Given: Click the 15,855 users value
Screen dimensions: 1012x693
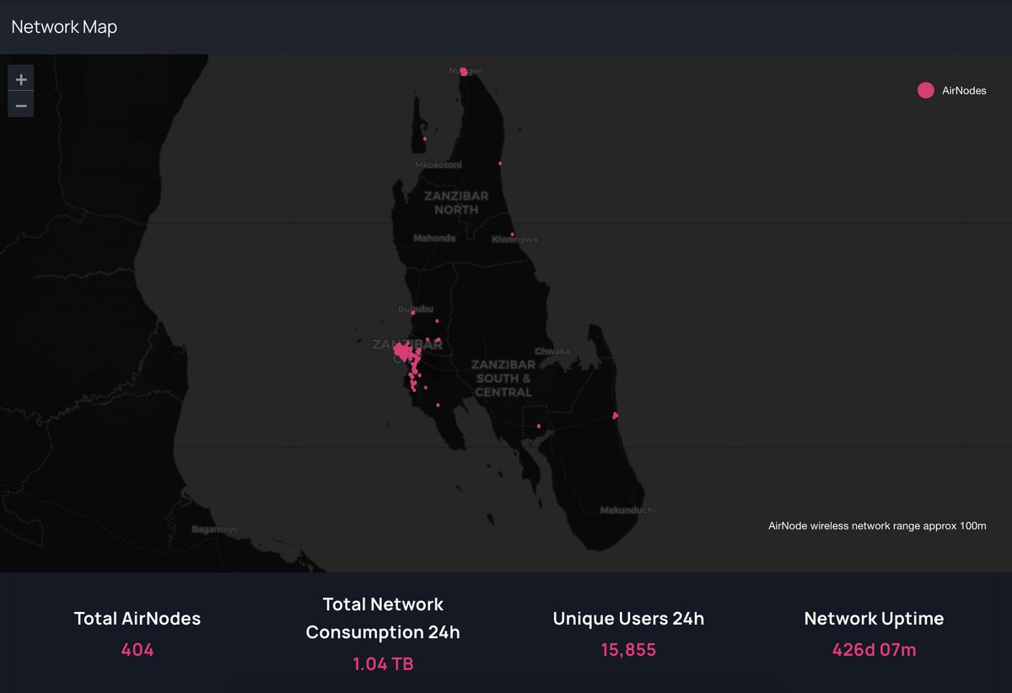Looking at the screenshot, I should tap(628, 650).
